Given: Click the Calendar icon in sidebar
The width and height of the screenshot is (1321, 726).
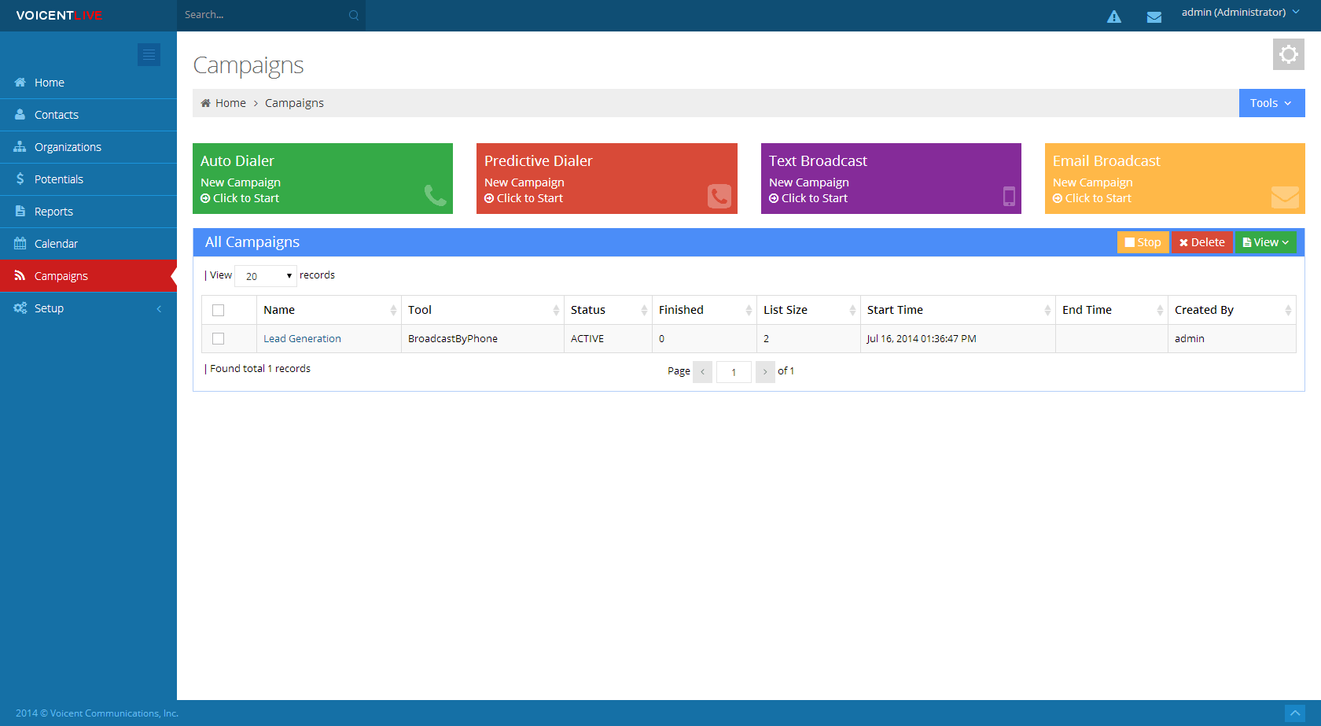Looking at the screenshot, I should (x=19, y=243).
